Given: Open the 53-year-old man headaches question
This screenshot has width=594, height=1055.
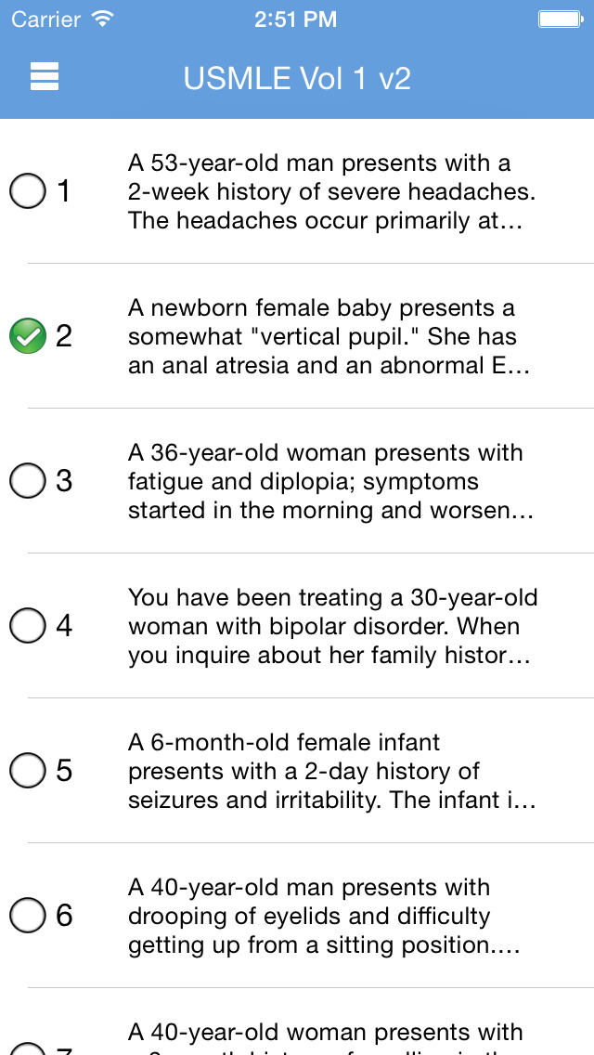Looking at the screenshot, I should [331, 191].
